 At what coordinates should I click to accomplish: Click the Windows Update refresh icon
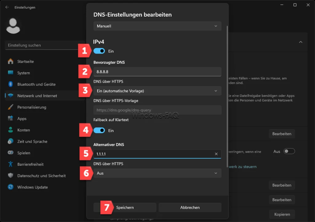click(x=10, y=187)
